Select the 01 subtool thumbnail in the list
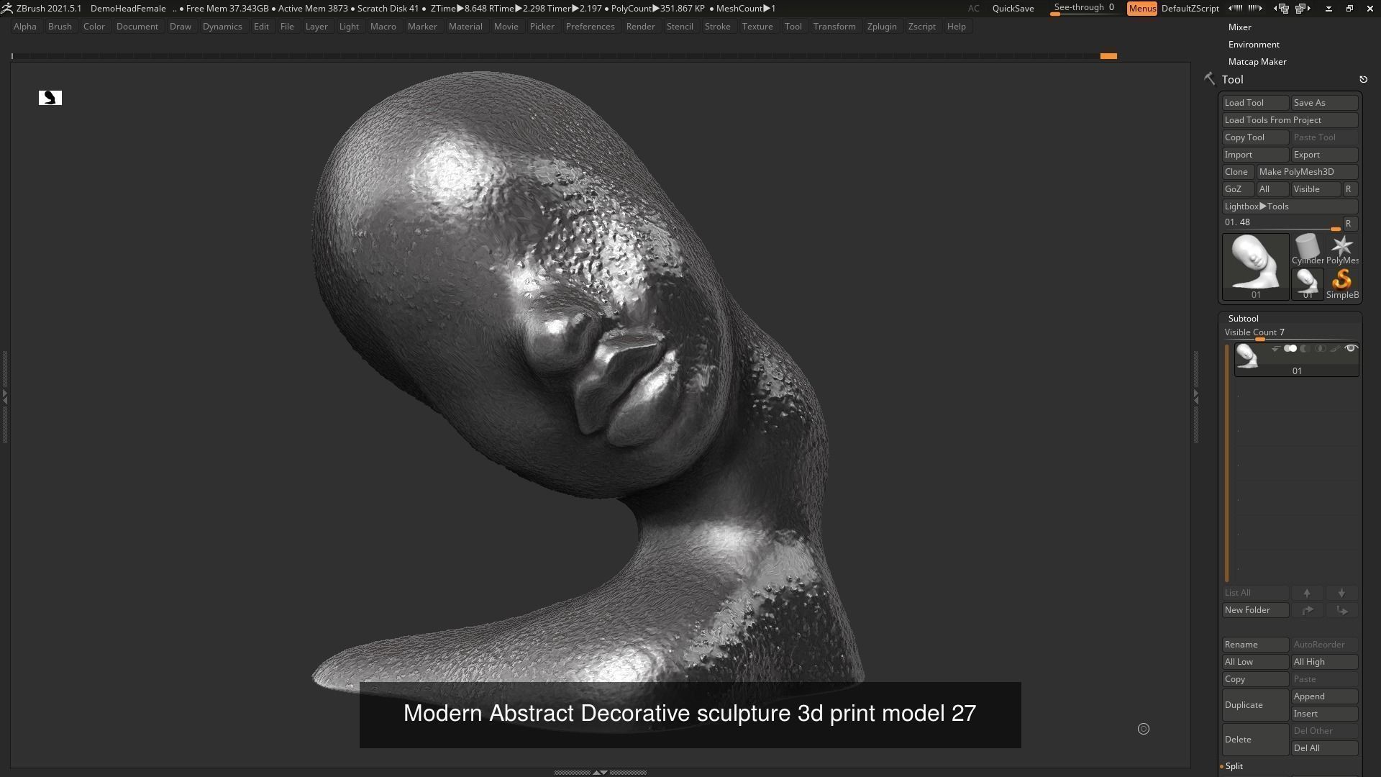The width and height of the screenshot is (1381, 777). click(x=1247, y=357)
